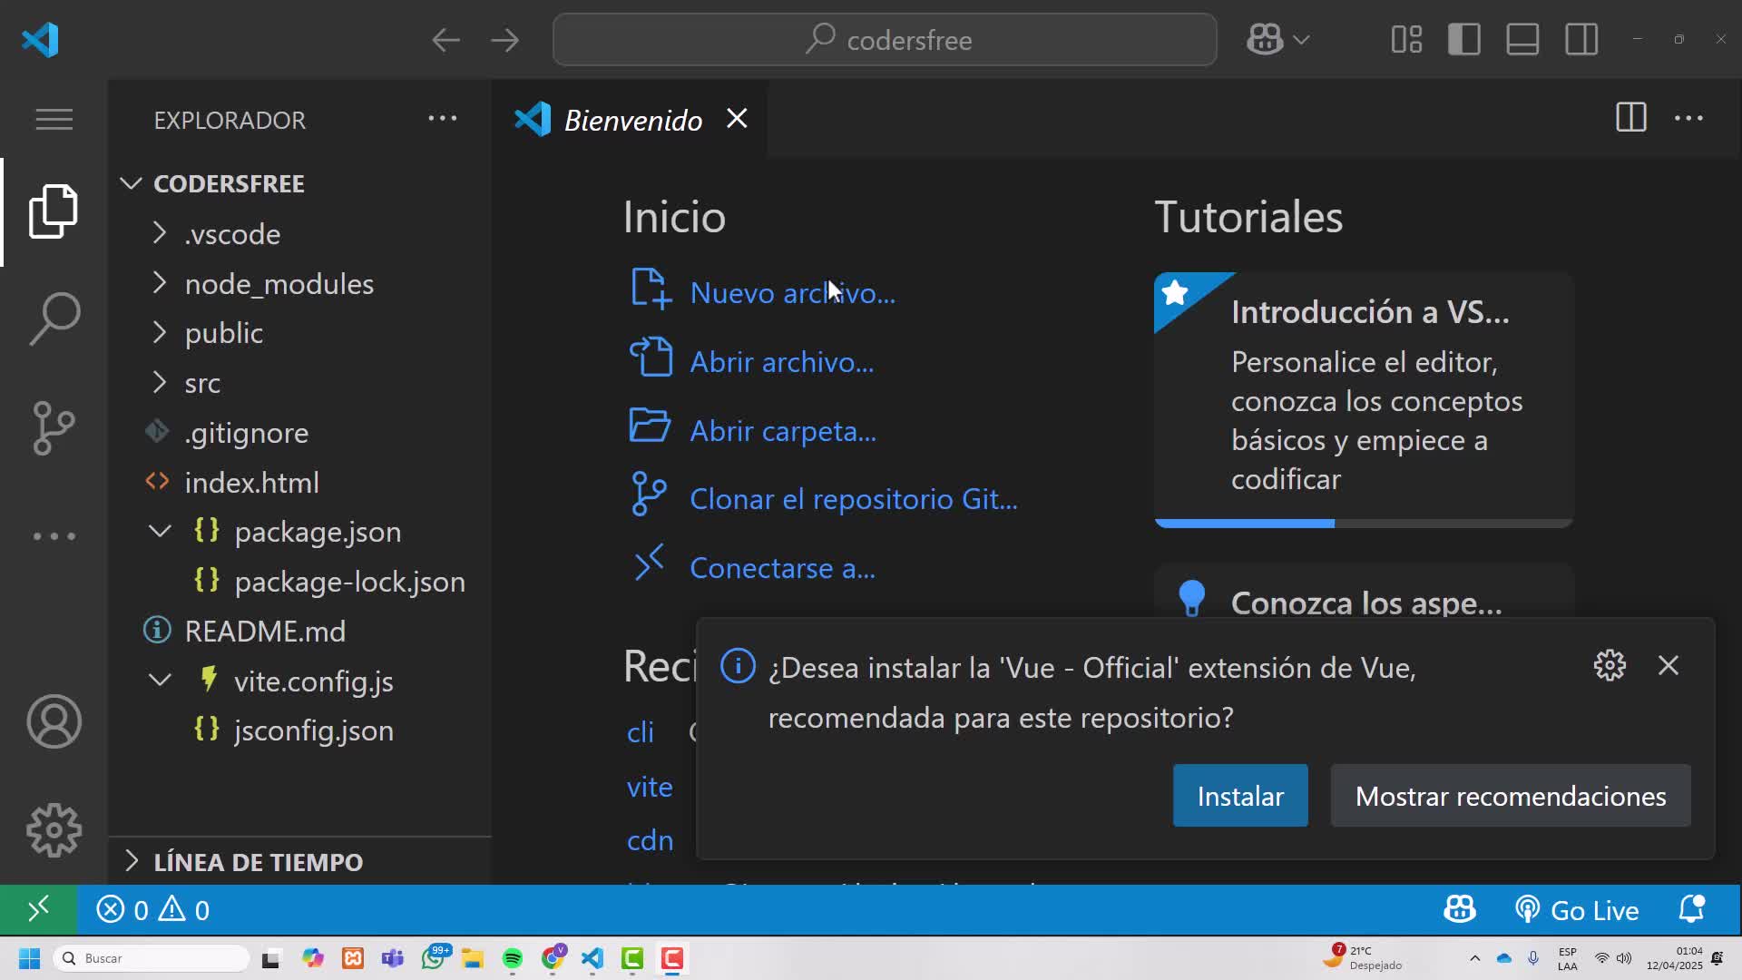Click Mostrar recomendaciones button
Screen dimensions: 1742x980
[1511, 796]
